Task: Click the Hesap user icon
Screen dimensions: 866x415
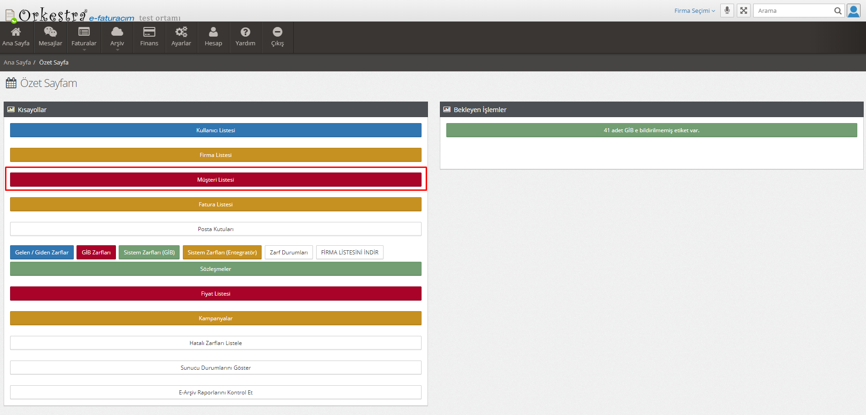Action: click(213, 32)
